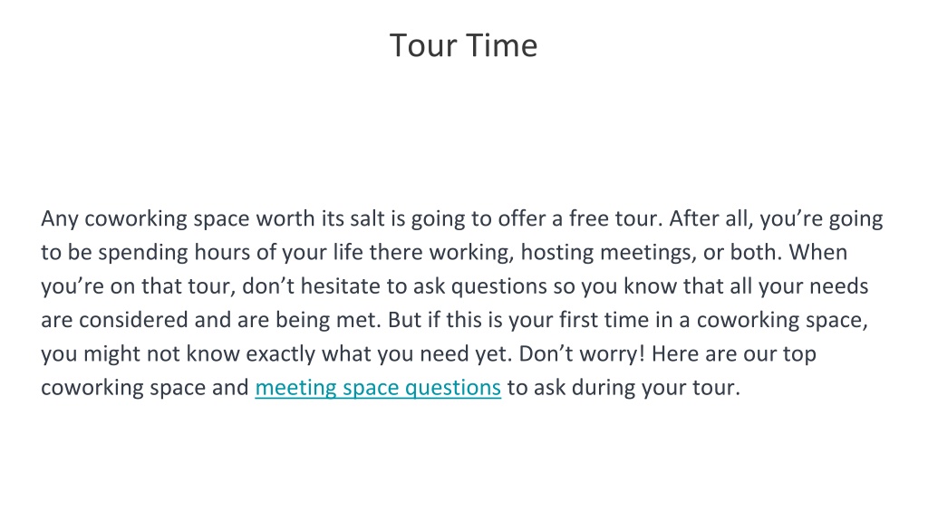Click "Here are our top" text

pos(734,354)
